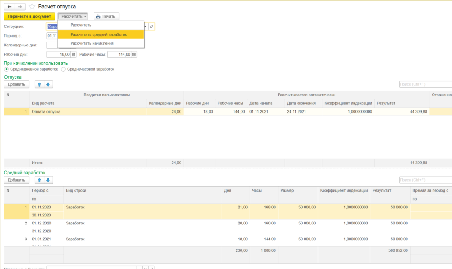Focus the search box above the Отпуска table
Screen dimensions: 452x269
[x=426, y=84]
